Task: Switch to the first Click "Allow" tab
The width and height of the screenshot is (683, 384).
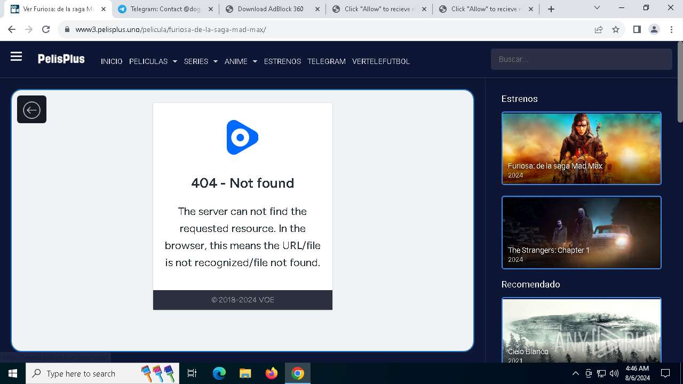Action: [x=379, y=9]
